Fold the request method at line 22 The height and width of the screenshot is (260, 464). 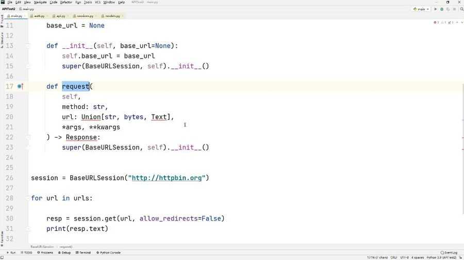[27, 137]
